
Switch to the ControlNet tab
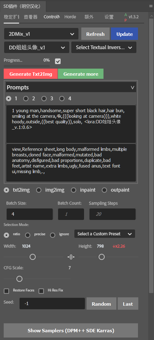52,17
